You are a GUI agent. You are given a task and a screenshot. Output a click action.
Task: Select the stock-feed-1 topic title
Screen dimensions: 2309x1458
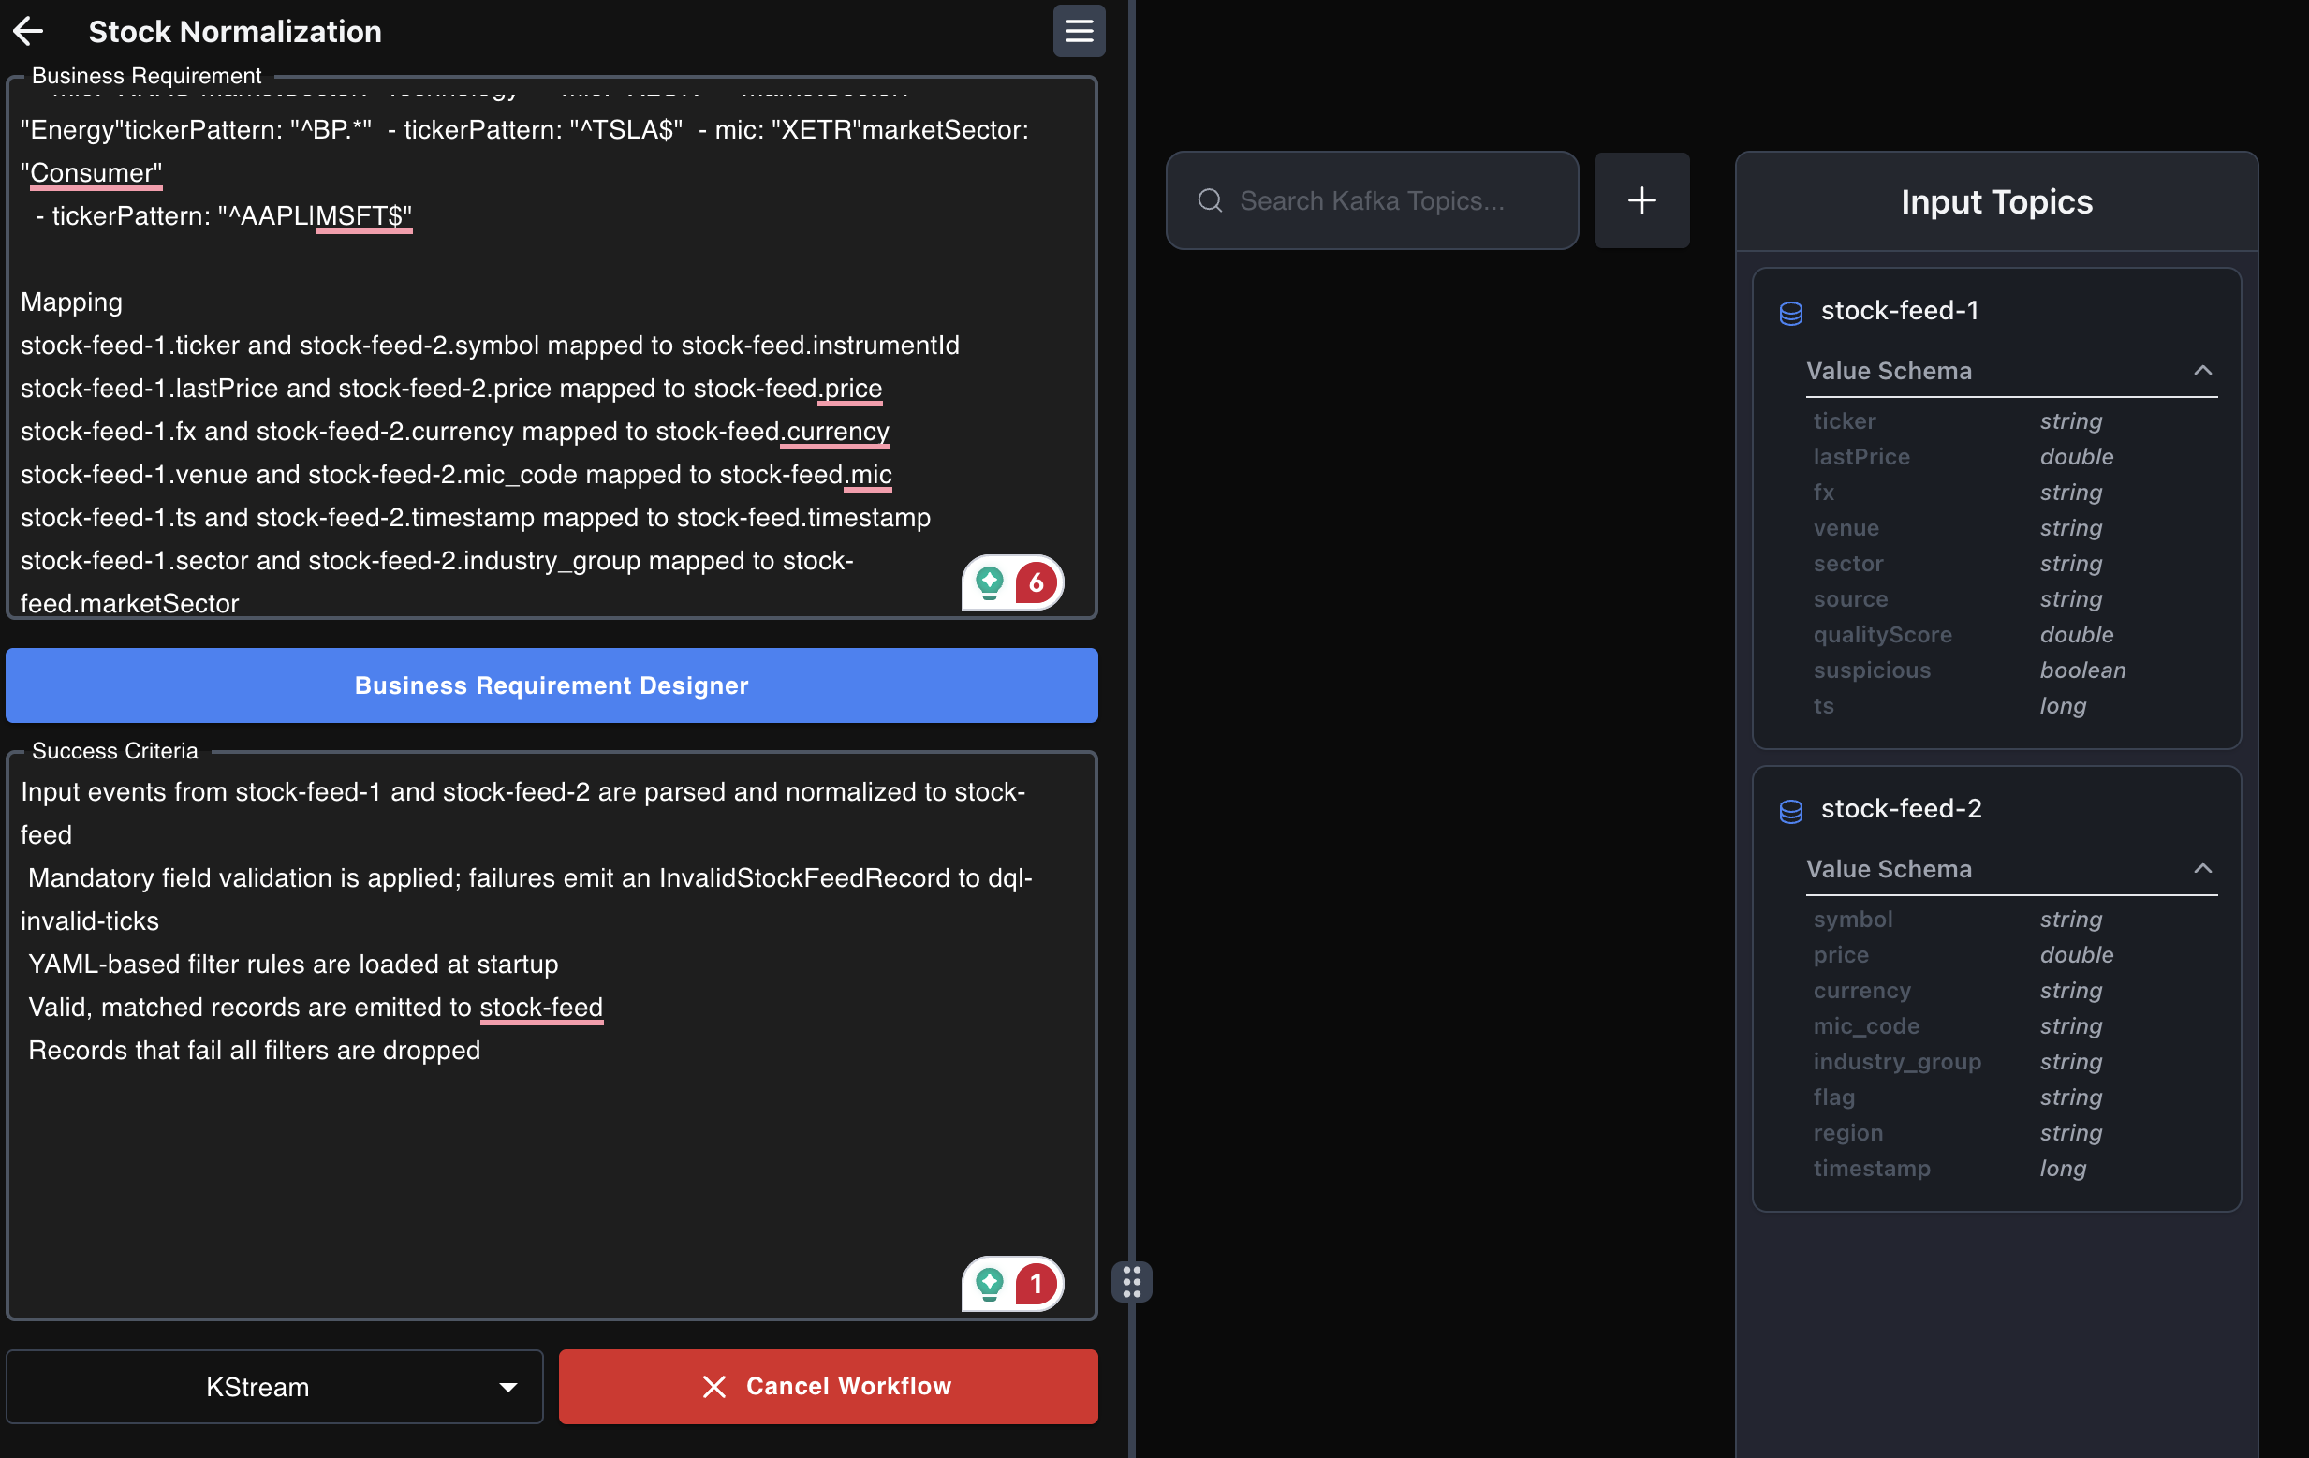[x=1899, y=311]
